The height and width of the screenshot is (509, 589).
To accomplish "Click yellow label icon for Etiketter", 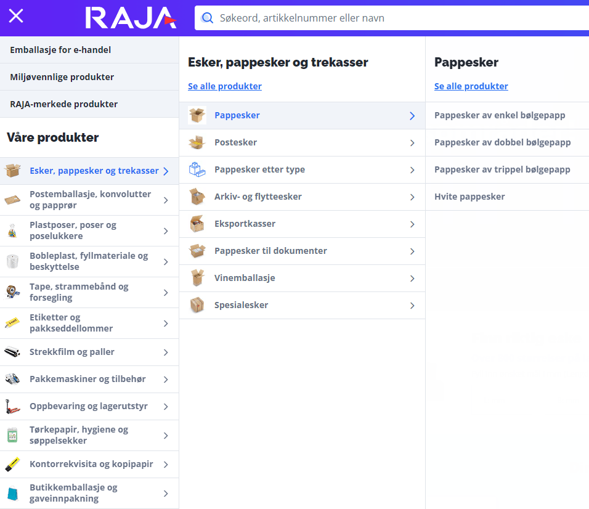I will (12, 323).
